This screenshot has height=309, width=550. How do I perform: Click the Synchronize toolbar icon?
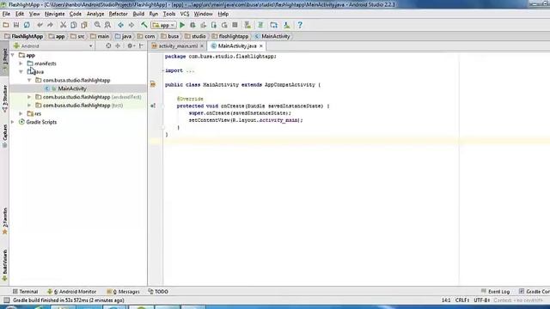(x=27, y=25)
